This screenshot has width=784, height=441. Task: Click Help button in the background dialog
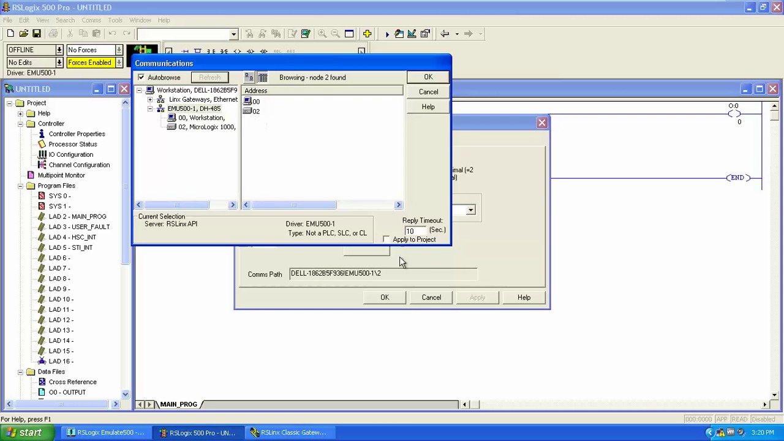pyautogui.click(x=524, y=297)
